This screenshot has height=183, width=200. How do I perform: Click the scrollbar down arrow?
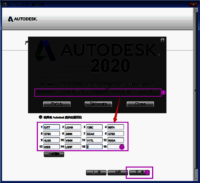pos(196,179)
